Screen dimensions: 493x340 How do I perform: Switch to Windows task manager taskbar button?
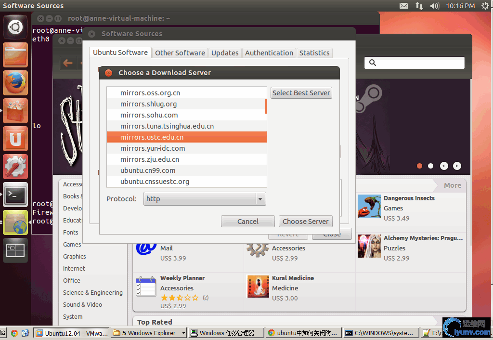226,333
